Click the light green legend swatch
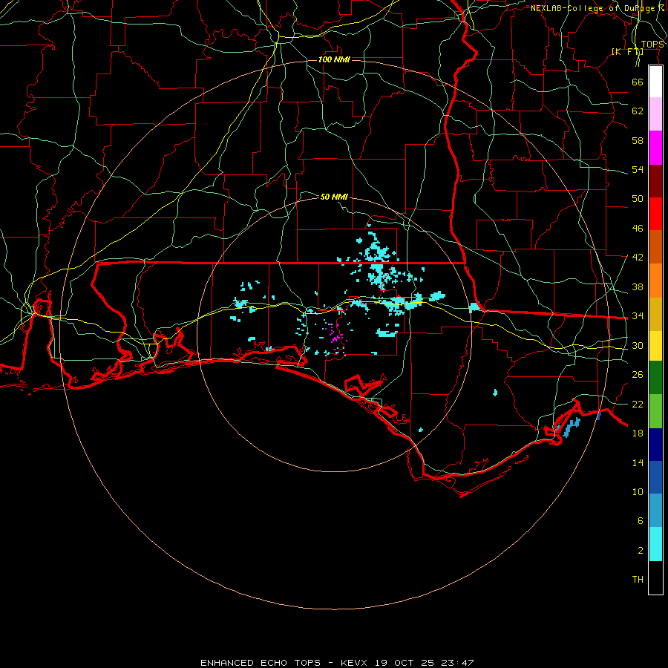The width and height of the screenshot is (668, 668). (655, 411)
